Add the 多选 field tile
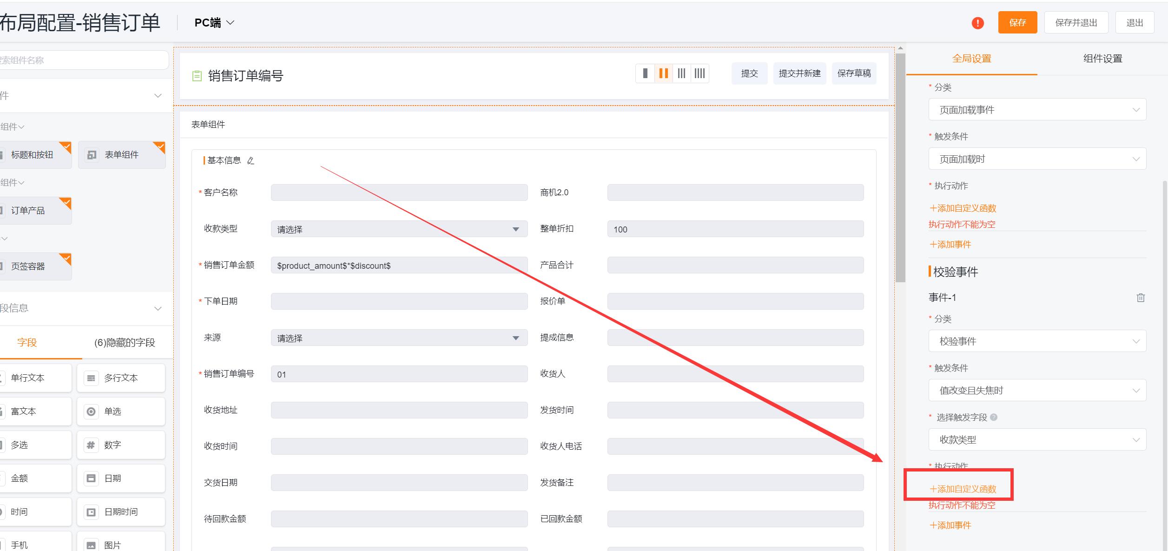1168x551 pixels. click(x=35, y=445)
